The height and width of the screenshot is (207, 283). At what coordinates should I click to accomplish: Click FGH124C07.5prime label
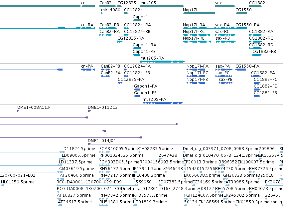pos(204,195)
